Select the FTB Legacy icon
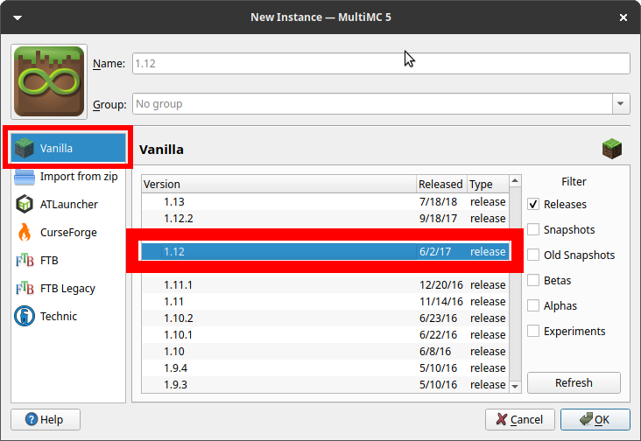 [25, 288]
